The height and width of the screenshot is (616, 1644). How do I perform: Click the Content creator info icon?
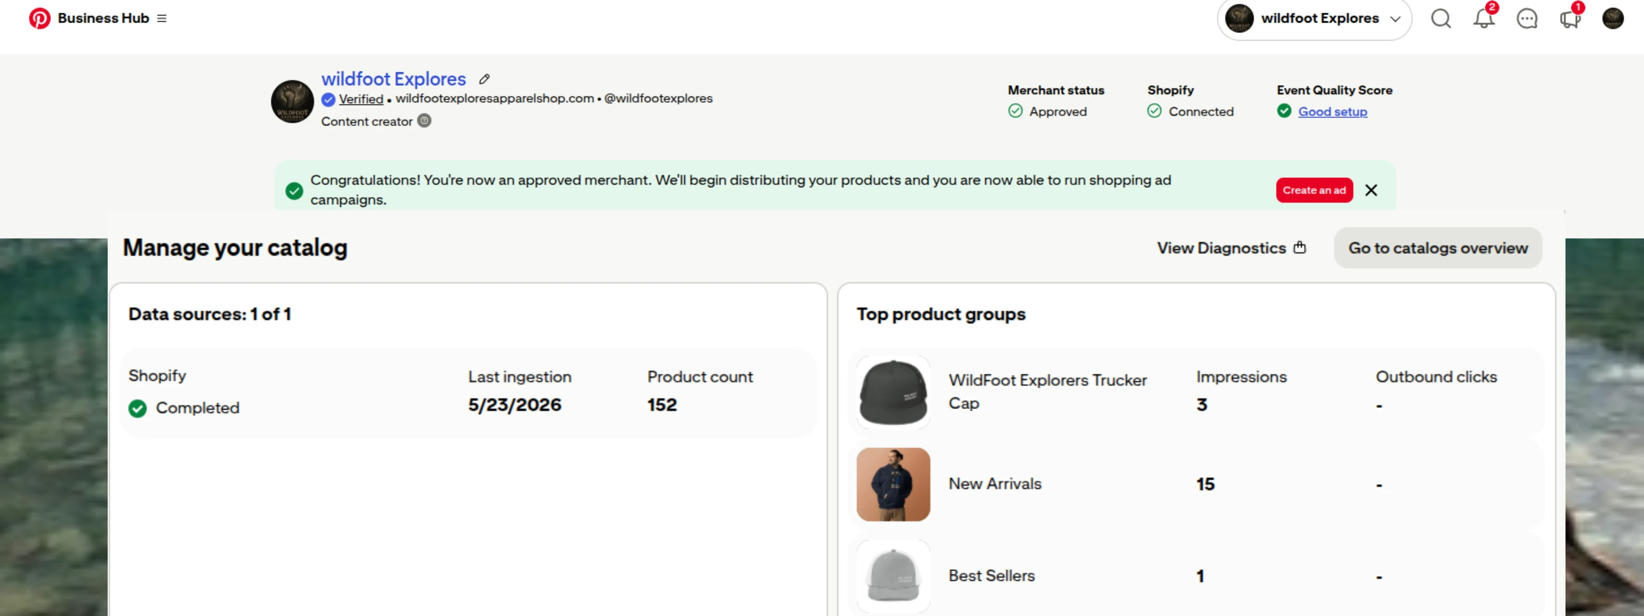click(x=425, y=120)
